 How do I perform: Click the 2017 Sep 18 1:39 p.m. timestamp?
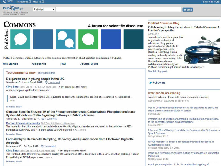coord(38,151)
